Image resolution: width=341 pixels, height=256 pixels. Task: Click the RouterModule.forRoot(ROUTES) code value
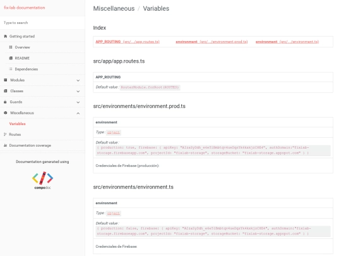[150, 87]
